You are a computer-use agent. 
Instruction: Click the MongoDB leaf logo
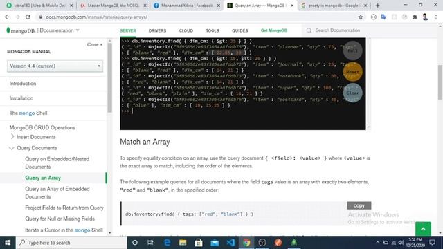click(x=8, y=30)
